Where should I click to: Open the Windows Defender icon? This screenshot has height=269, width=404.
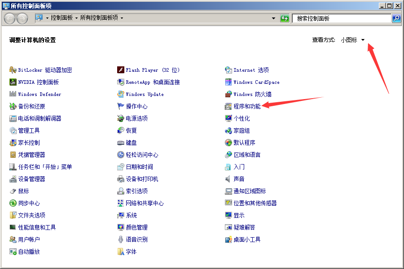[x=13, y=94]
